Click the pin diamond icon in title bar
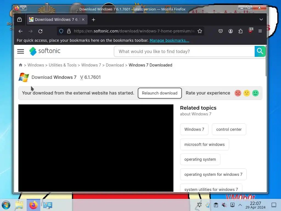The image size is (281, 211). (23, 8)
